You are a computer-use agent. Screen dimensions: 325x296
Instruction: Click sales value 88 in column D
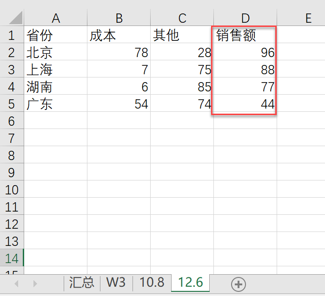tap(245, 69)
